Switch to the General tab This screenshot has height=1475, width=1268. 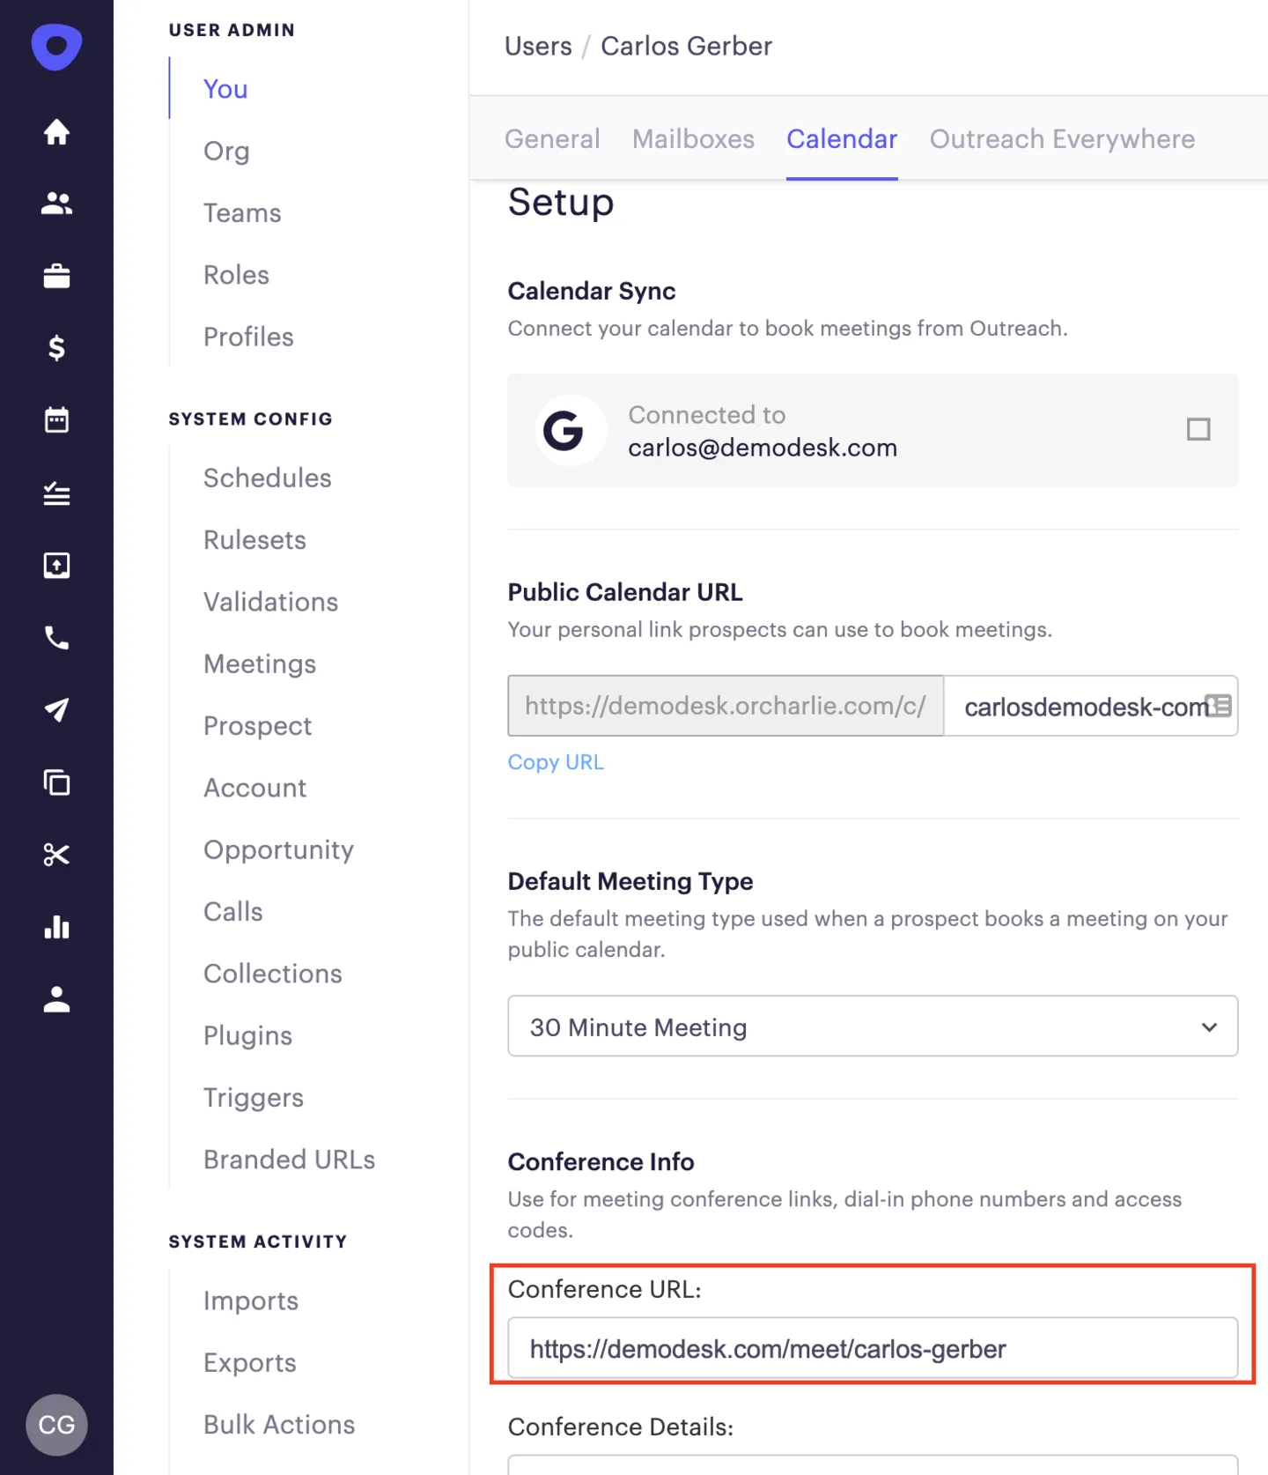click(x=552, y=139)
